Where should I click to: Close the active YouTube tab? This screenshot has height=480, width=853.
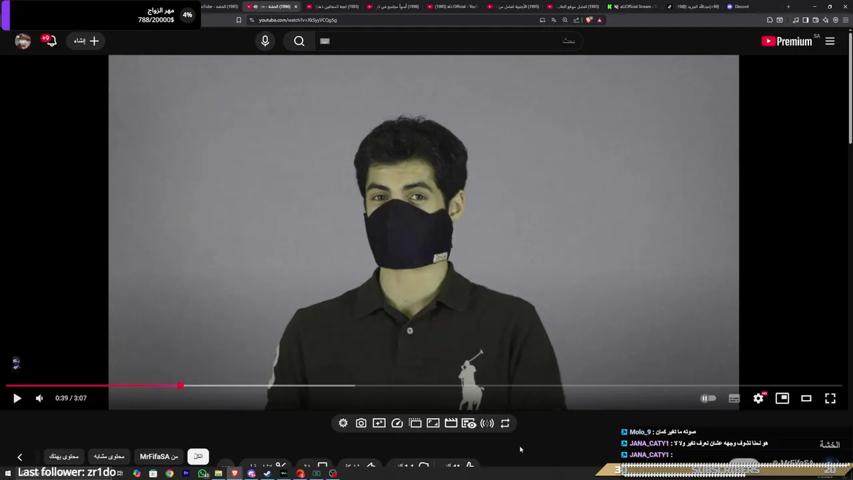point(296,7)
